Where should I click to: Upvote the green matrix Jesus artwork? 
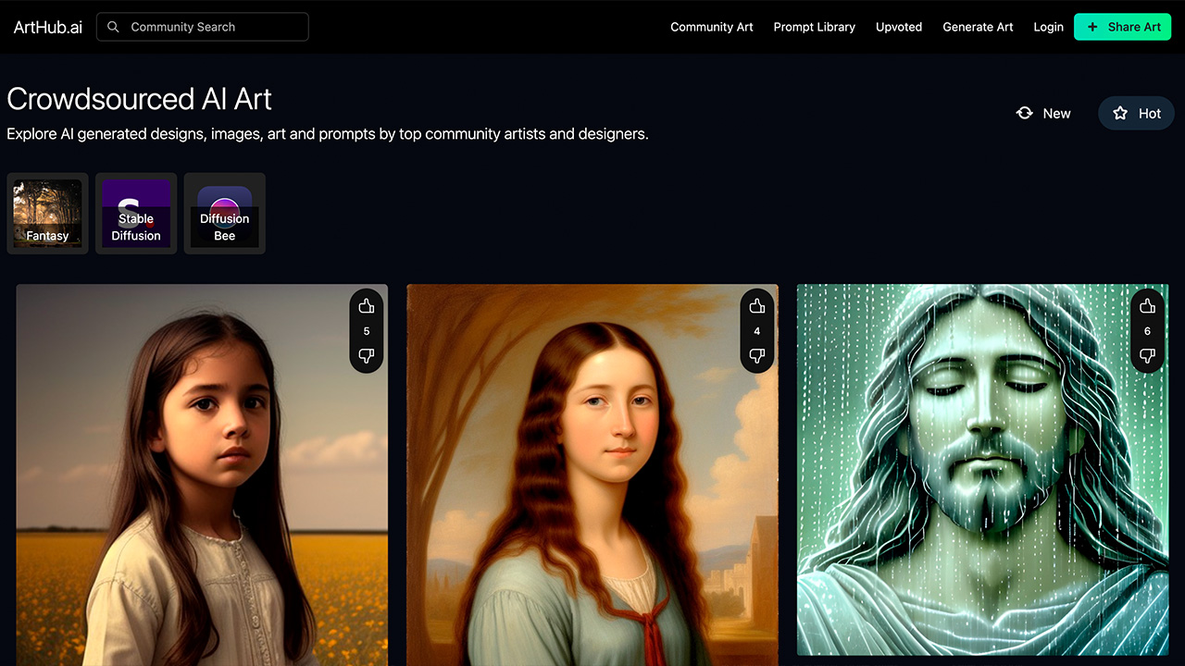click(1148, 306)
